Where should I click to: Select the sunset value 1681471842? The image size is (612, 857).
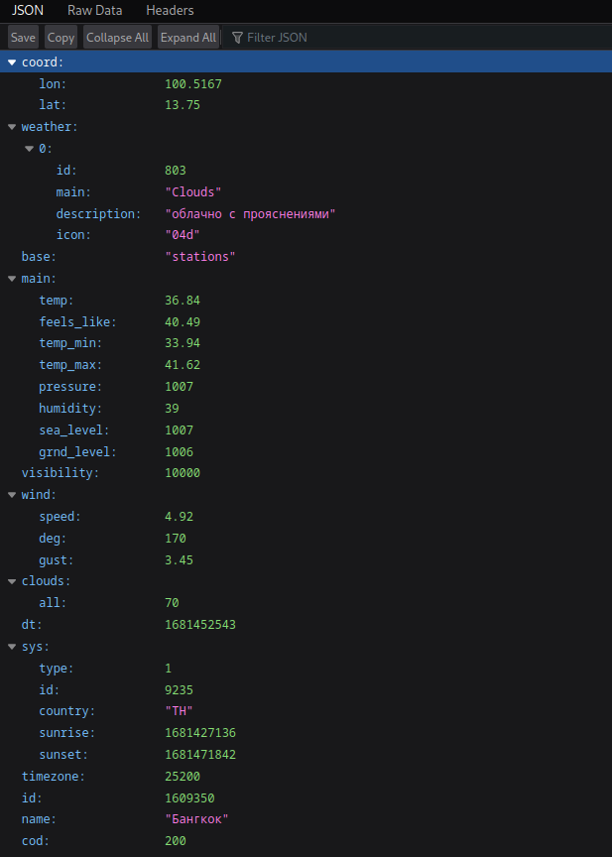pyautogui.click(x=200, y=755)
